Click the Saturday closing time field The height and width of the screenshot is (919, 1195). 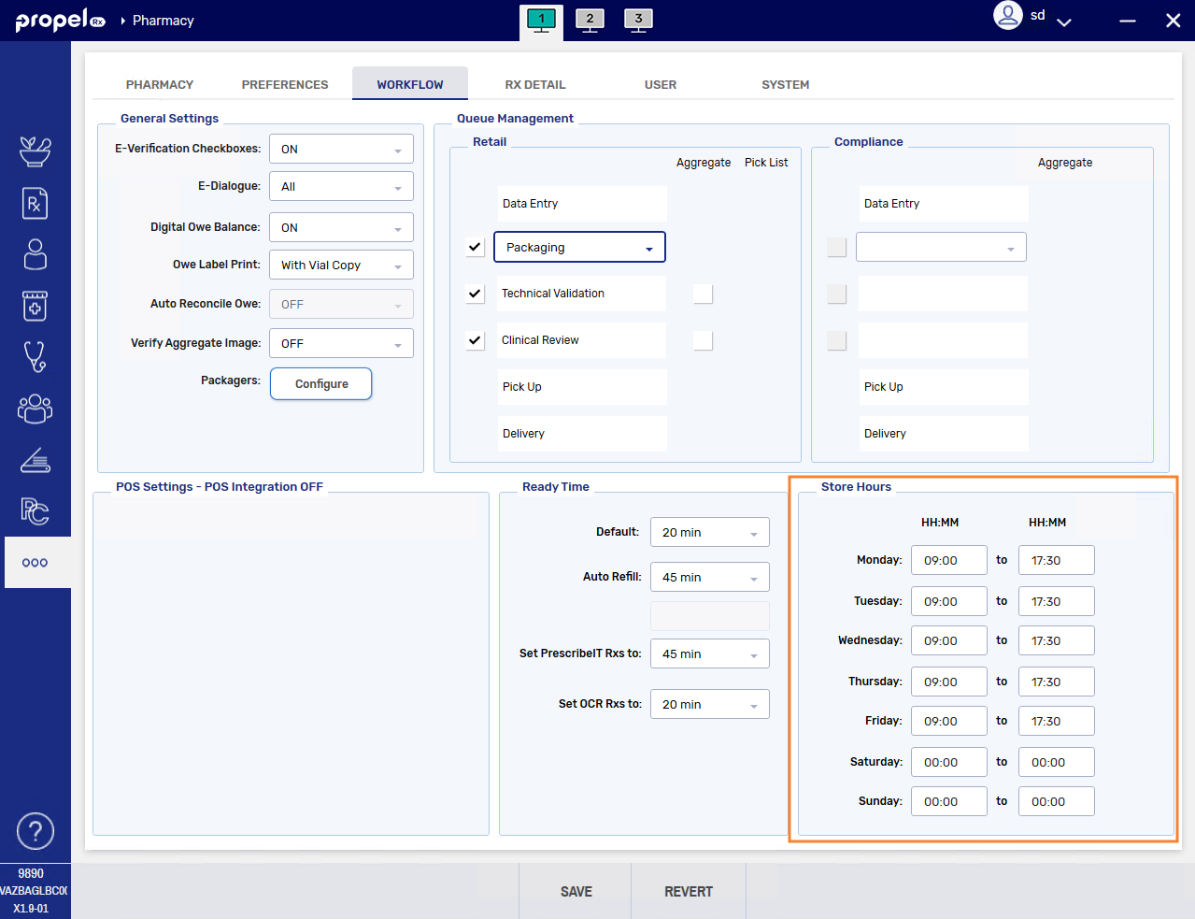click(1056, 763)
